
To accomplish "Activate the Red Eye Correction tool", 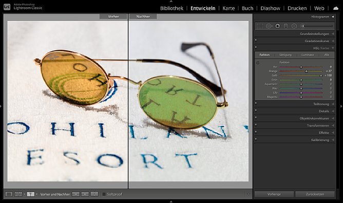I will pos(278,26).
